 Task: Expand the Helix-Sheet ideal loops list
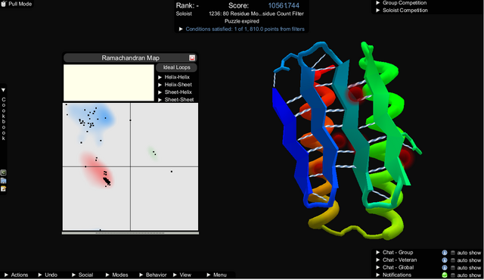175,85
